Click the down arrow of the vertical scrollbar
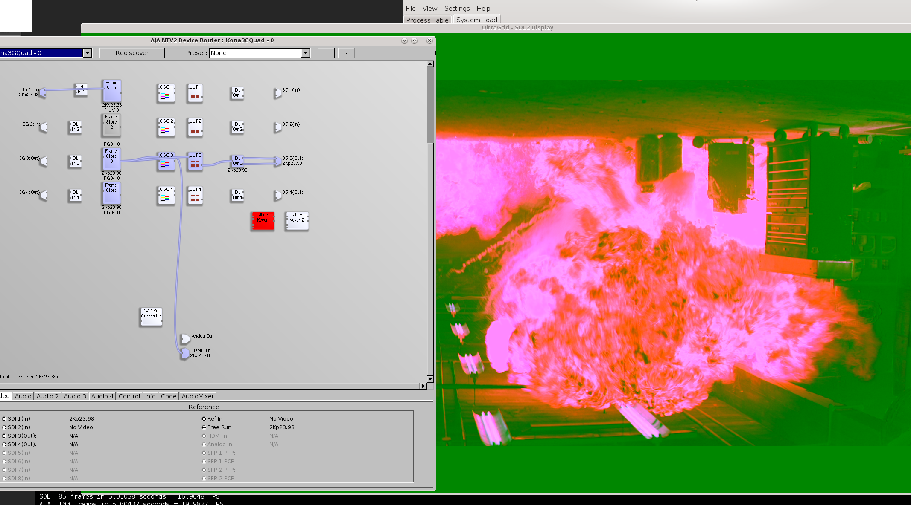Screen dimensions: 911x505 click(430, 379)
